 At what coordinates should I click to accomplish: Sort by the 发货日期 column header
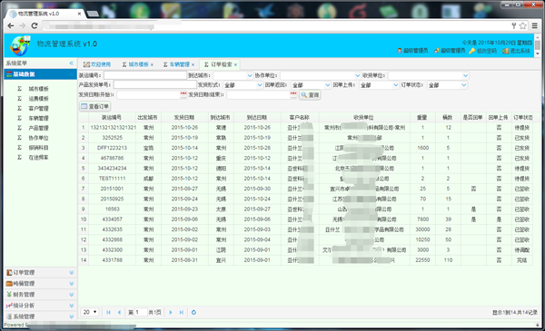coord(184,118)
